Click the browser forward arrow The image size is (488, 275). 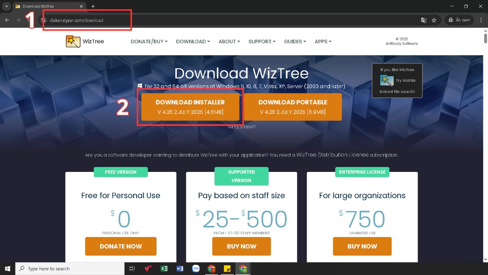coord(18,20)
